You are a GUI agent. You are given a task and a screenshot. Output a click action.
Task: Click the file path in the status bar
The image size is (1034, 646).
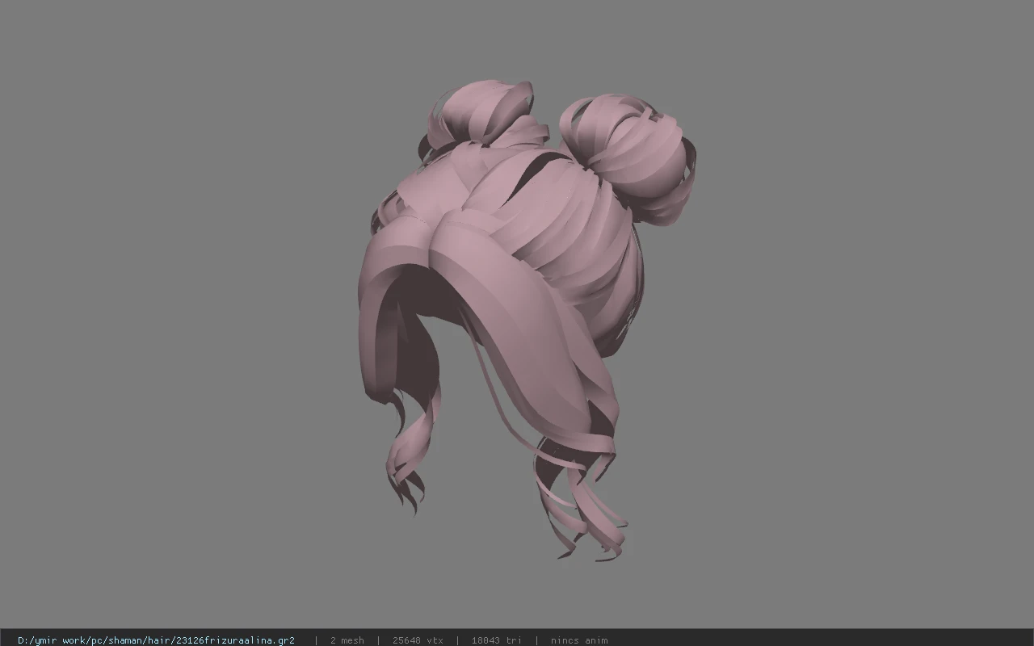(156, 640)
